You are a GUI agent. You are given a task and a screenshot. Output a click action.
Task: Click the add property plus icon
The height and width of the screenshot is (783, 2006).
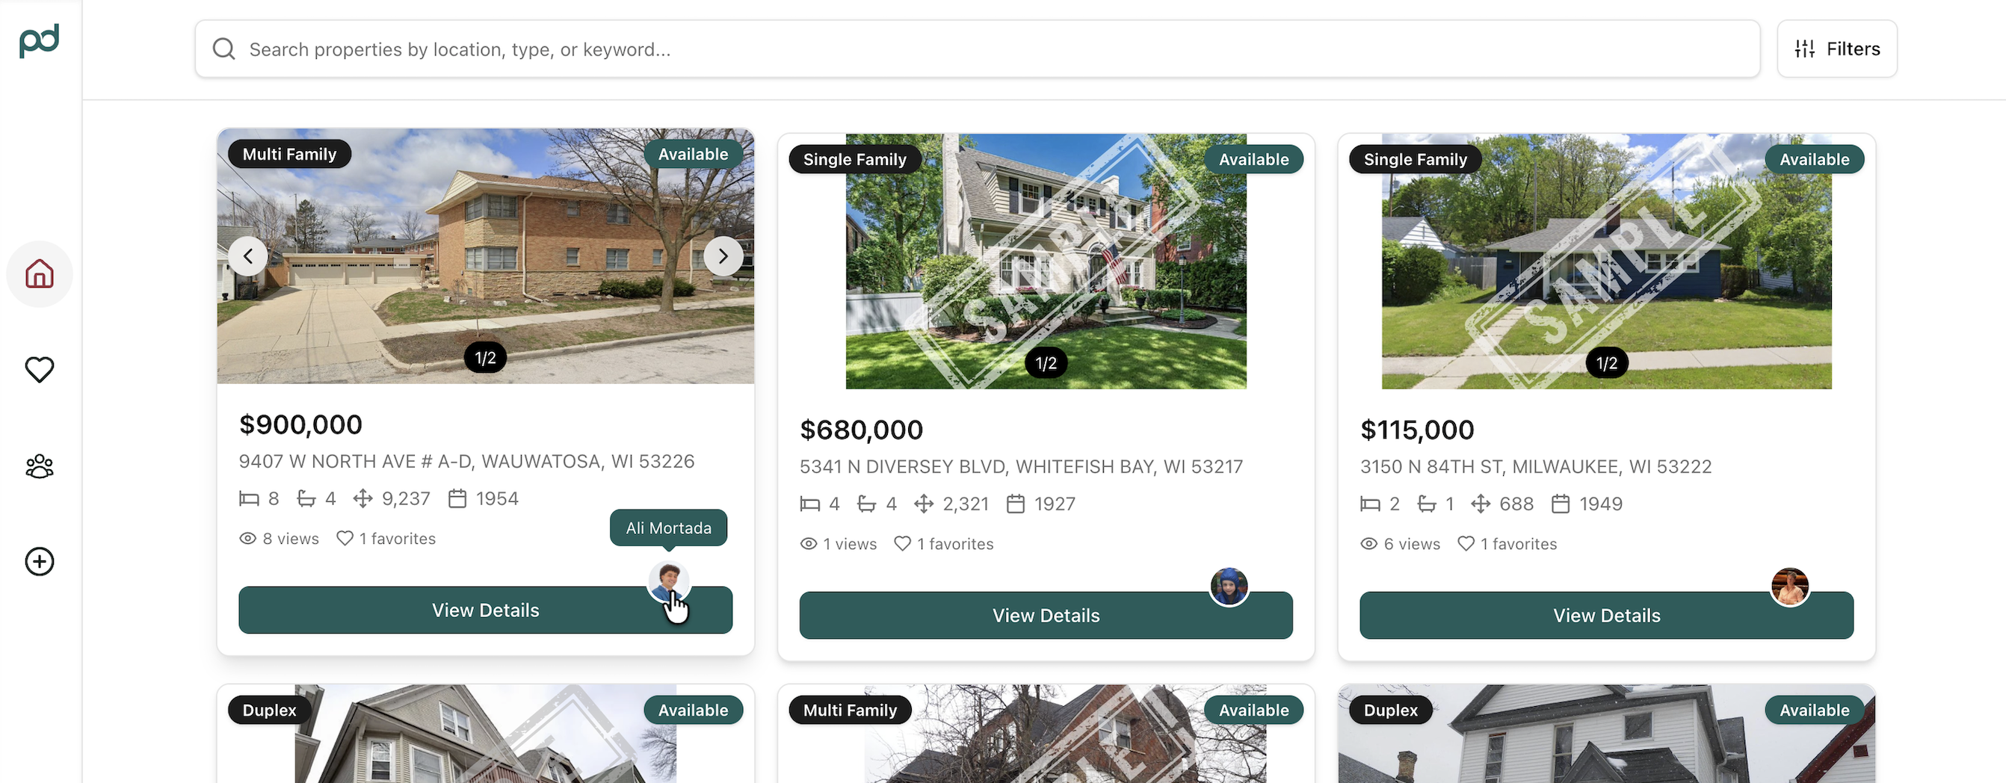coord(40,562)
